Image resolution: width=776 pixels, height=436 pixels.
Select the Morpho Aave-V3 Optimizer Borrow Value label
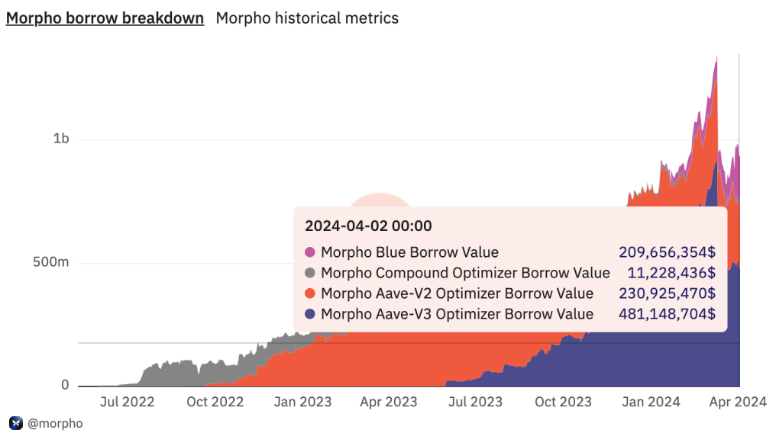pos(457,314)
